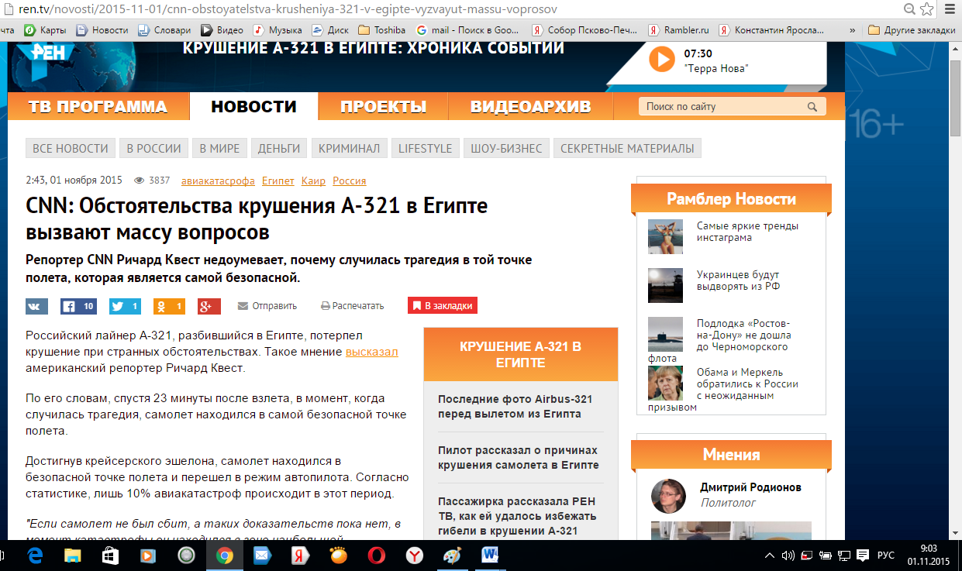The image size is (962, 571).
Task: Open Карты bookmark
Action: coord(45,30)
